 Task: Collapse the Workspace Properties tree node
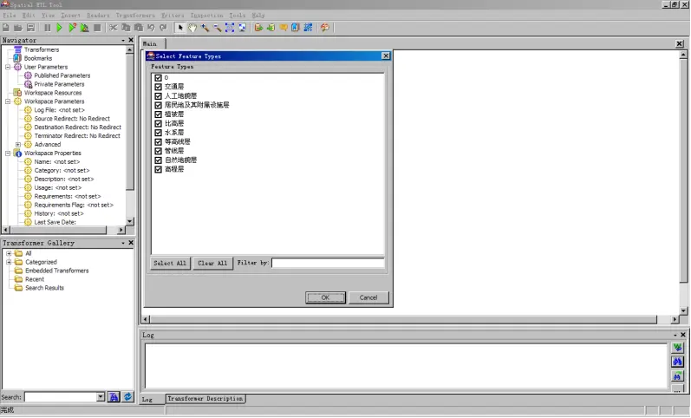click(8, 153)
